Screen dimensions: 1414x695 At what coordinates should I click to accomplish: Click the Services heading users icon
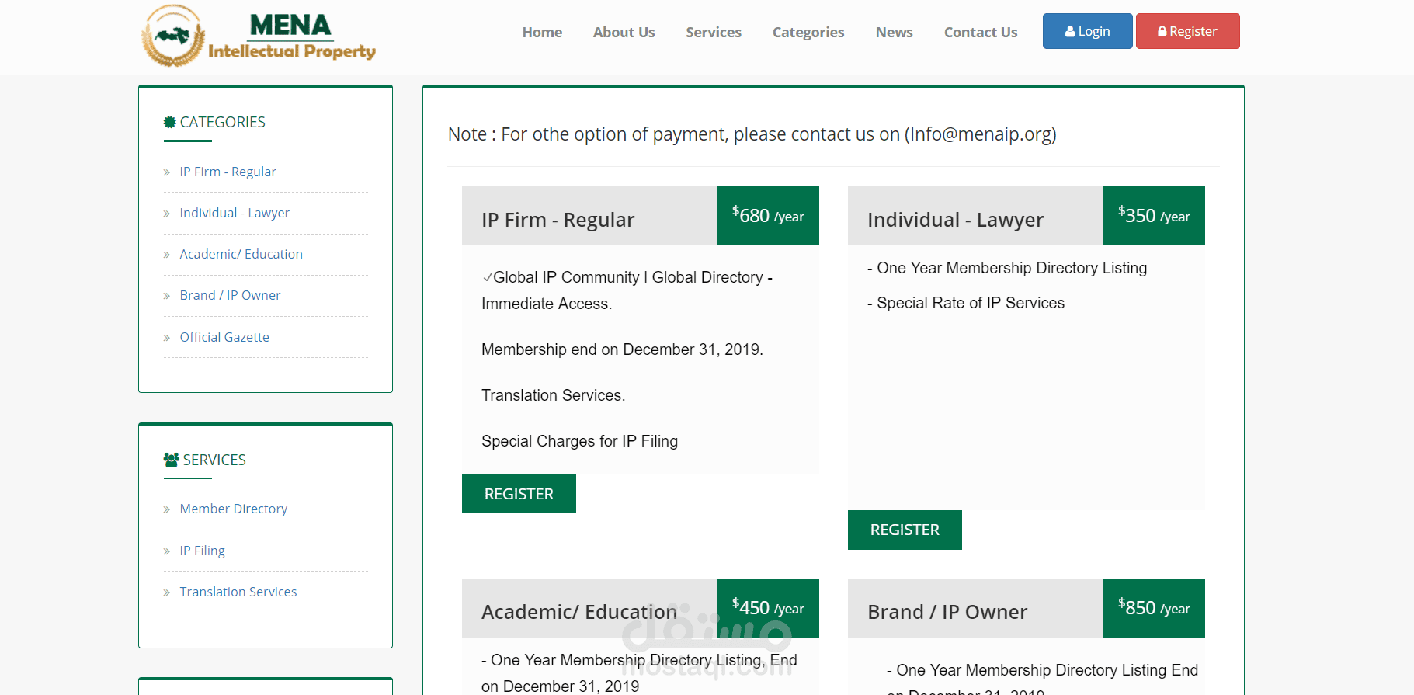[172, 460]
